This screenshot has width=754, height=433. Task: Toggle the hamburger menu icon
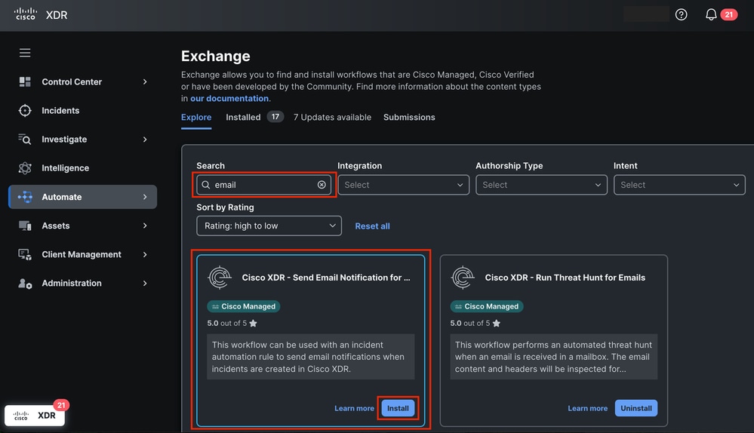click(x=25, y=53)
